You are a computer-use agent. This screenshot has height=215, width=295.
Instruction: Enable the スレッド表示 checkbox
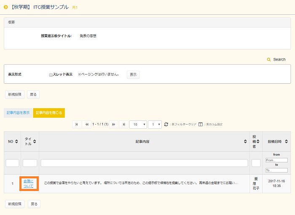tap(51, 74)
